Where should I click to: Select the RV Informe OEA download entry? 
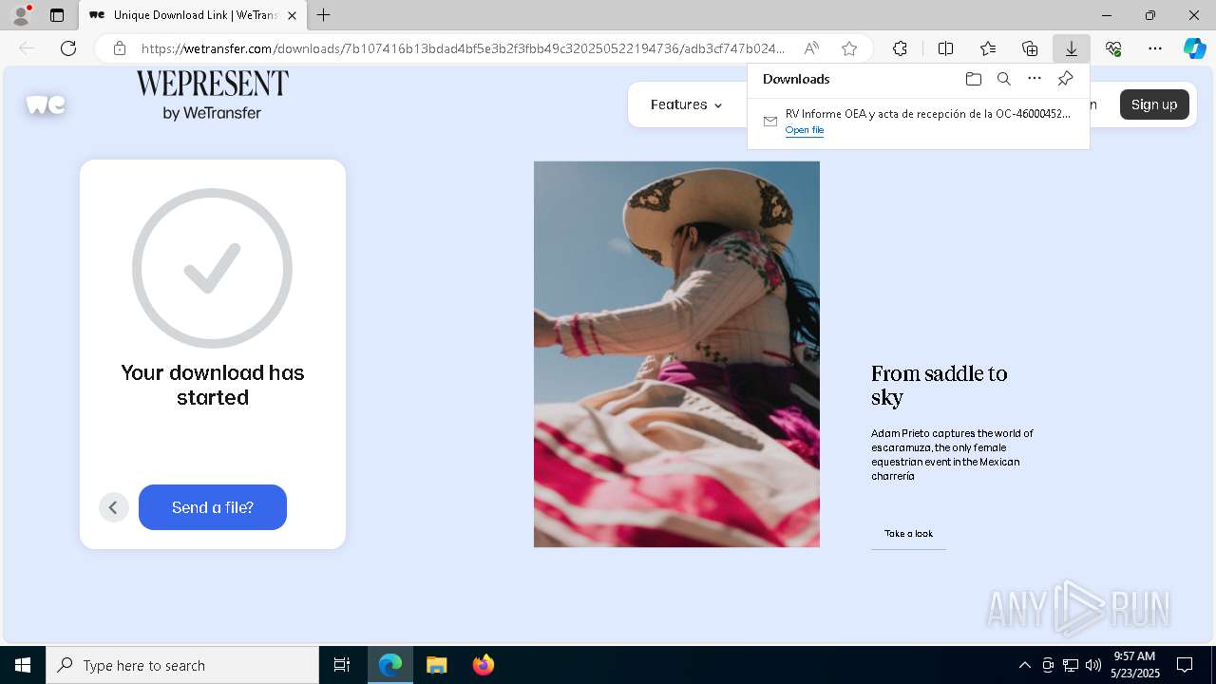tap(918, 122)
